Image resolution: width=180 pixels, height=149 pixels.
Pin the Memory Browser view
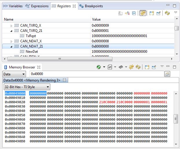pos(154,67)
